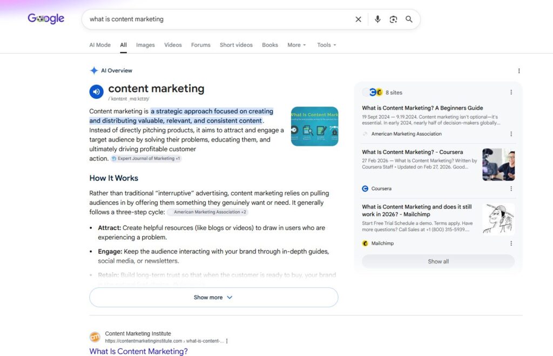The width and height of the screenshot is (553, 356).
Task: Open options for Content Marketing Institute result
Action: (227, 341)
